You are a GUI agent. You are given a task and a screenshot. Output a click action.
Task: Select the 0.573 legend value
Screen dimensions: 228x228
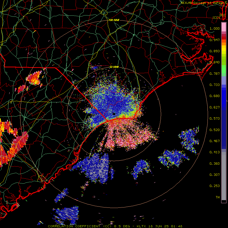pos(215,118)
